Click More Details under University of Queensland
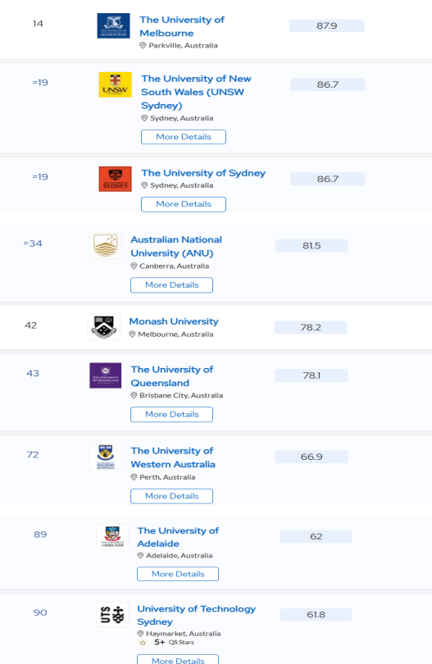The width and height of the screenshot is (432, 664). pyautogui.click(x=171, y=415)
